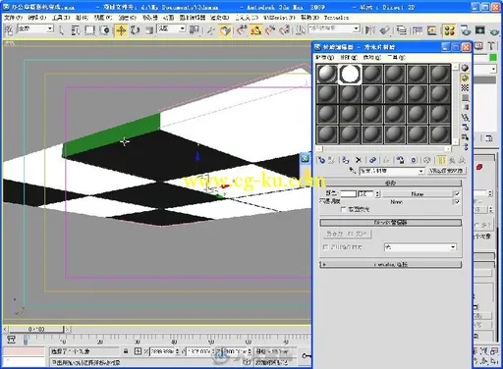This screenshot has height=369, width=503.
Task: Uncheck the opacity map None checkbox
Action: point(457,201)
